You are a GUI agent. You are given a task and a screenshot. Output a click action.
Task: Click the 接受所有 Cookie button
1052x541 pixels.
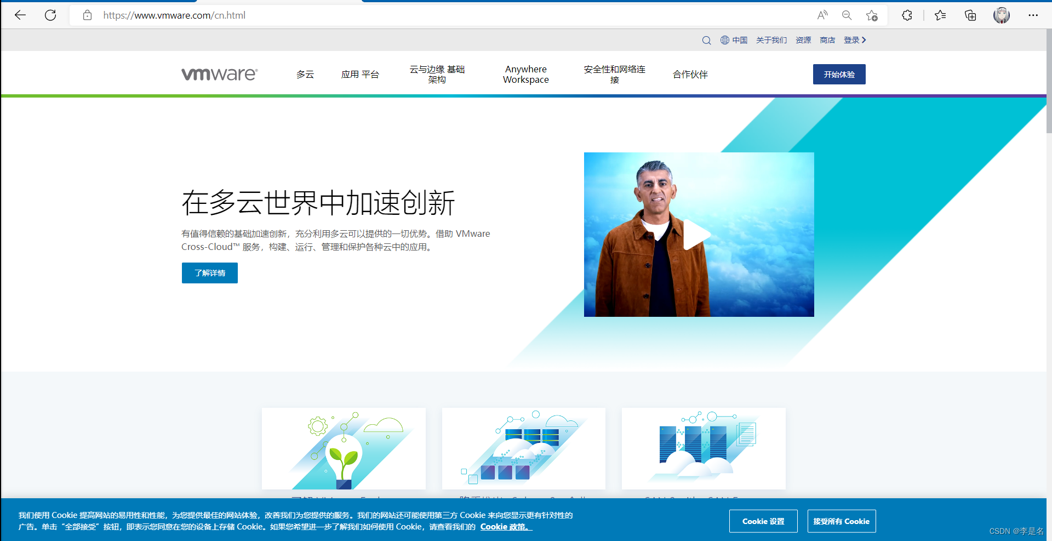(842, 521)
